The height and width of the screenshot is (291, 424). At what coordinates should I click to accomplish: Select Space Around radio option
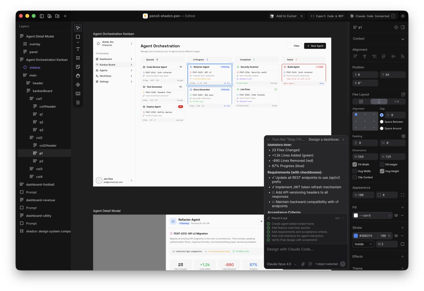pos(382,128)
